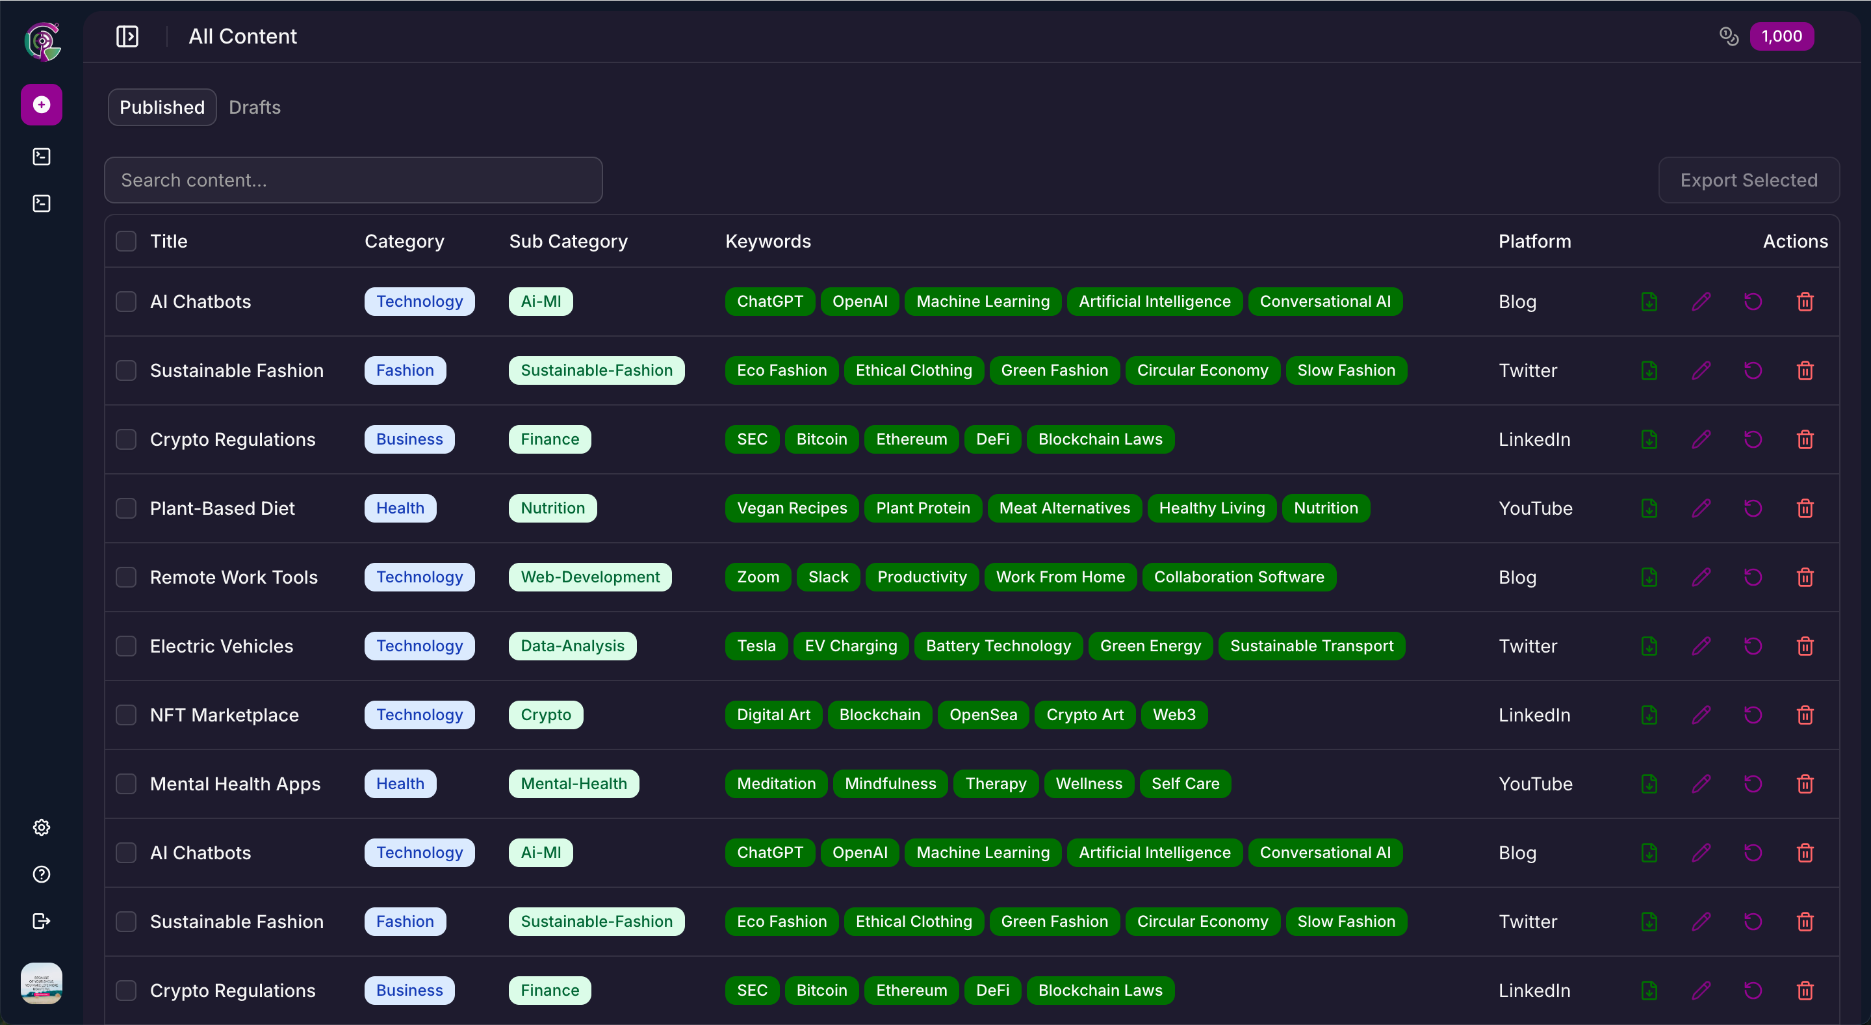Delete the Mental Health Apps entry
The width and height of the screenshot is (1871, 1025).
1805,784
